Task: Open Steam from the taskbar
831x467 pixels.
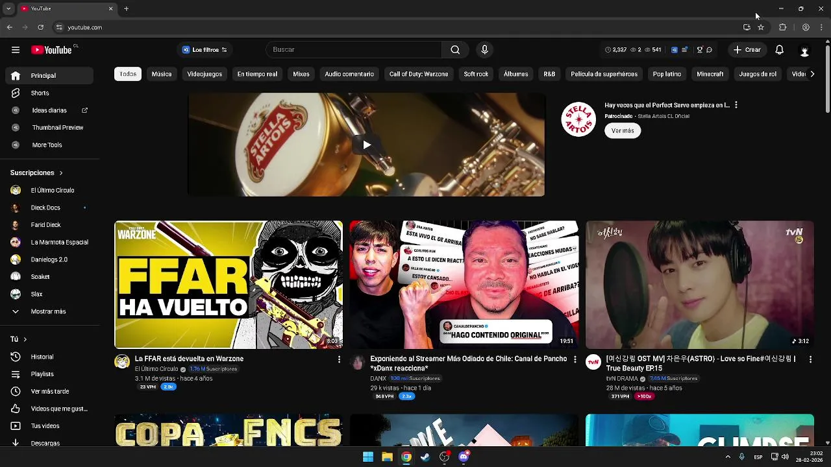Action: tap(425, 457)
